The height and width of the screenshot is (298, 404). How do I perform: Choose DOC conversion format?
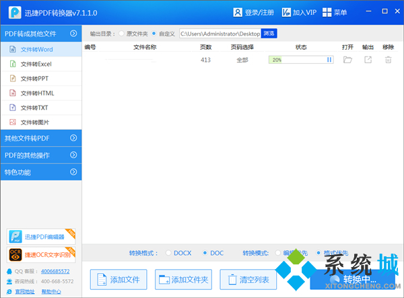click(x=205, y=253)
